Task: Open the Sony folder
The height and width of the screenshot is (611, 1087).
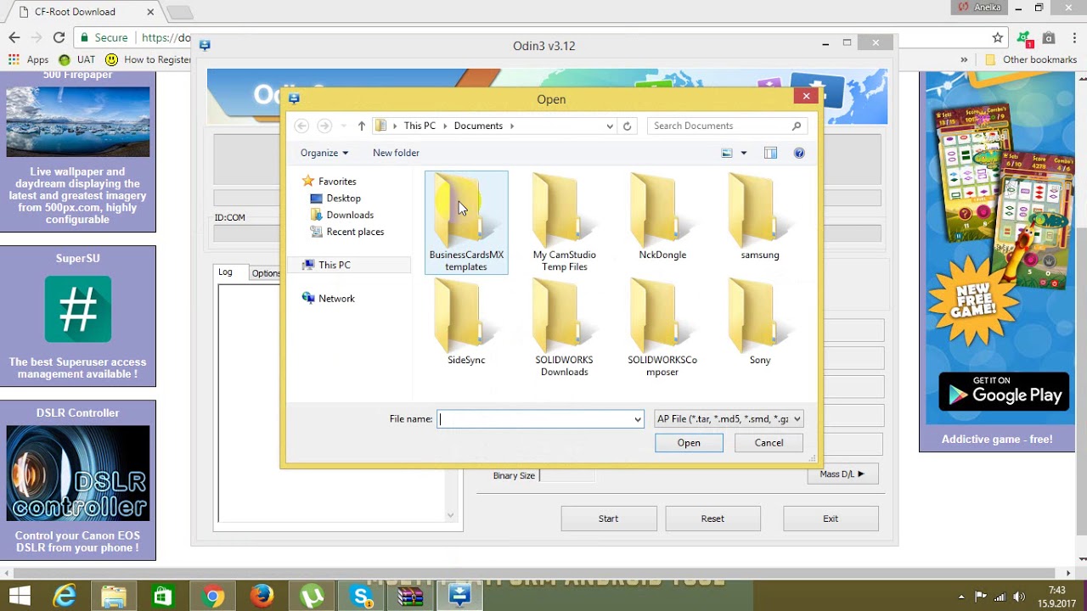Action: tap(760, 322)
